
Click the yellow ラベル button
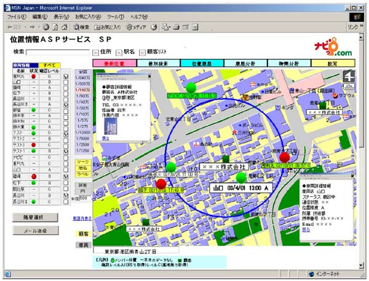82,174
